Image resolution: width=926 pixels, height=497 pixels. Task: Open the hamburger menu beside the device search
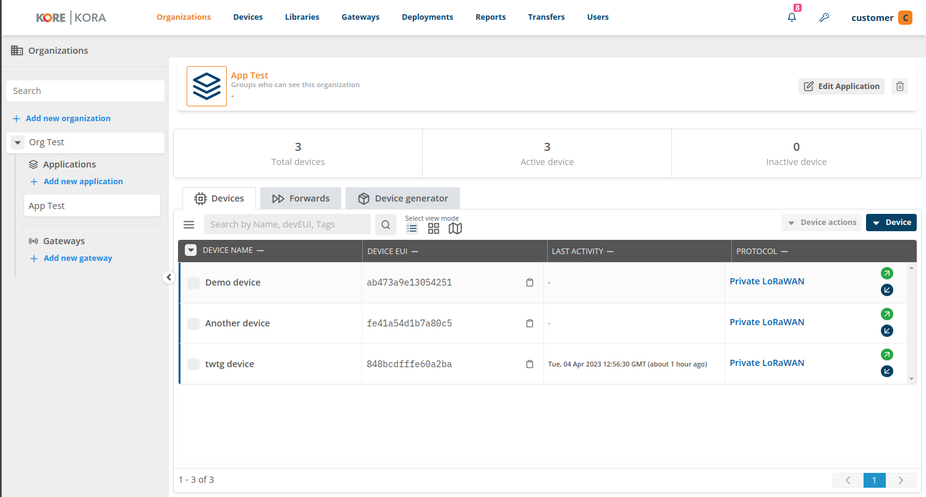pyautogui.click(x=189, y=224)
